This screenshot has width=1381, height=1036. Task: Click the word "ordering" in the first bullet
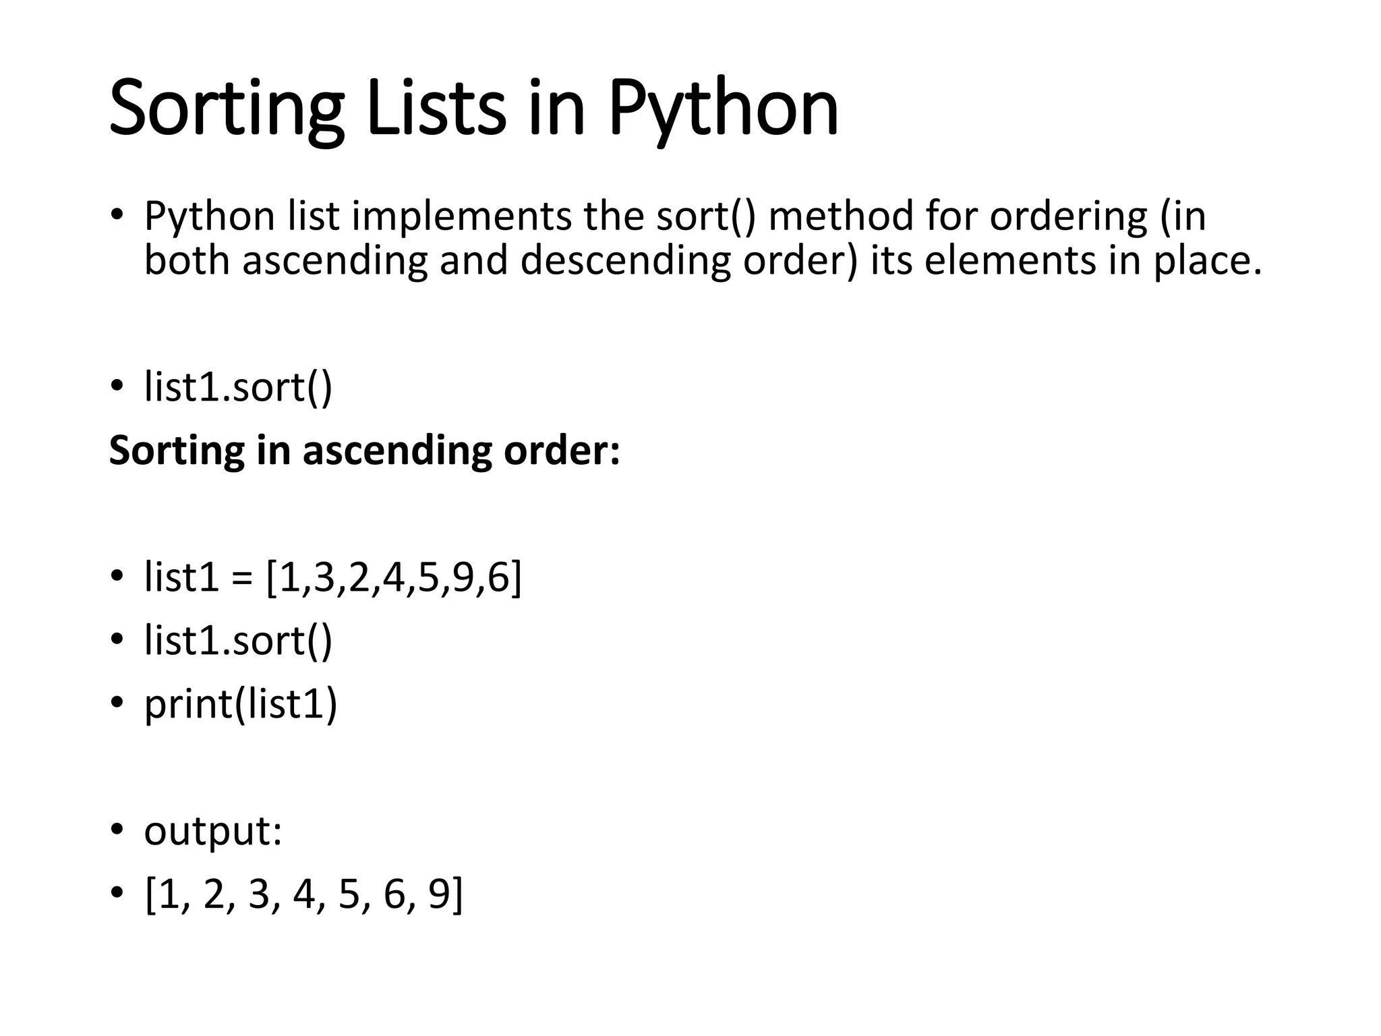coord(1068,217)
